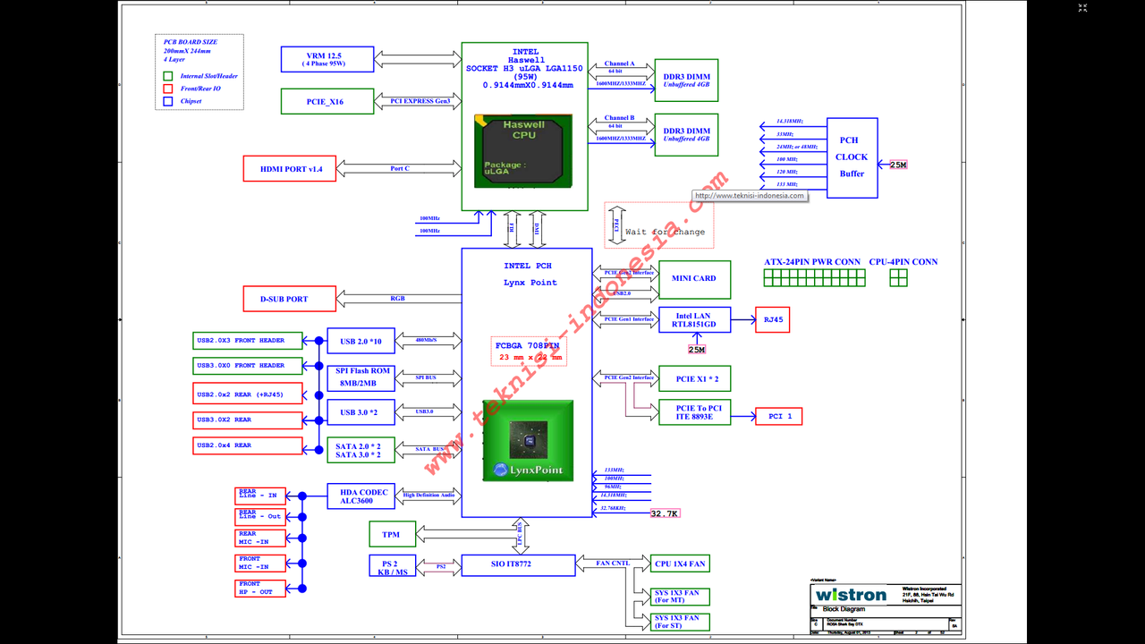Click the green Internal Slot/Header legend square
Screen dimensions: 1145x644
tap(168, 76)
